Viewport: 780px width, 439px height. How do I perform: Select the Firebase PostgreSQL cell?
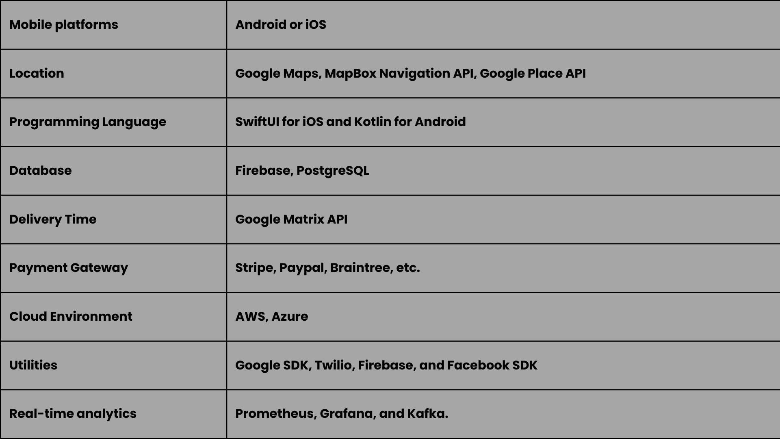click(x=503, y=170)
